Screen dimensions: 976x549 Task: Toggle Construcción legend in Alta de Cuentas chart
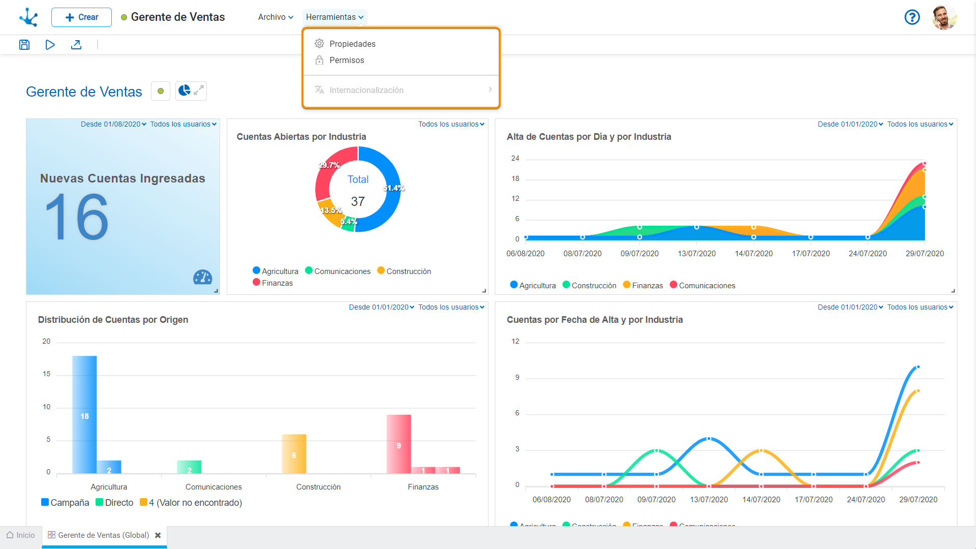point(590,285)
